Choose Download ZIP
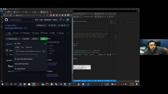The width and height of the screenshot is (168, 94). pos(20,69)
